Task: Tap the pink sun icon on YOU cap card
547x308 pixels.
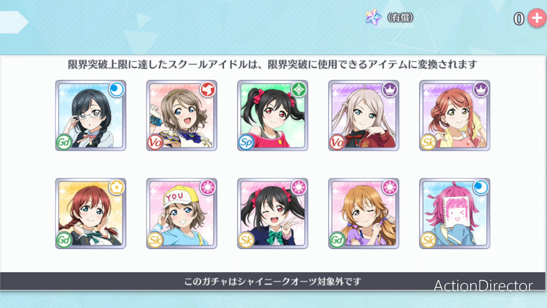Action: [x=207, y=188]
